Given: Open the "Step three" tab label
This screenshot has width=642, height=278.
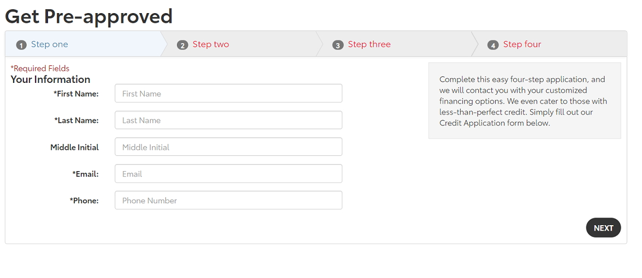Looking at the screenshot, I should pos(369,45).
